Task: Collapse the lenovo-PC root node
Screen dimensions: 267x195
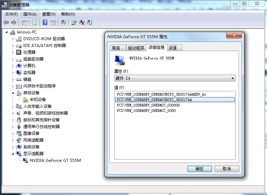Action: pos(6,32)
